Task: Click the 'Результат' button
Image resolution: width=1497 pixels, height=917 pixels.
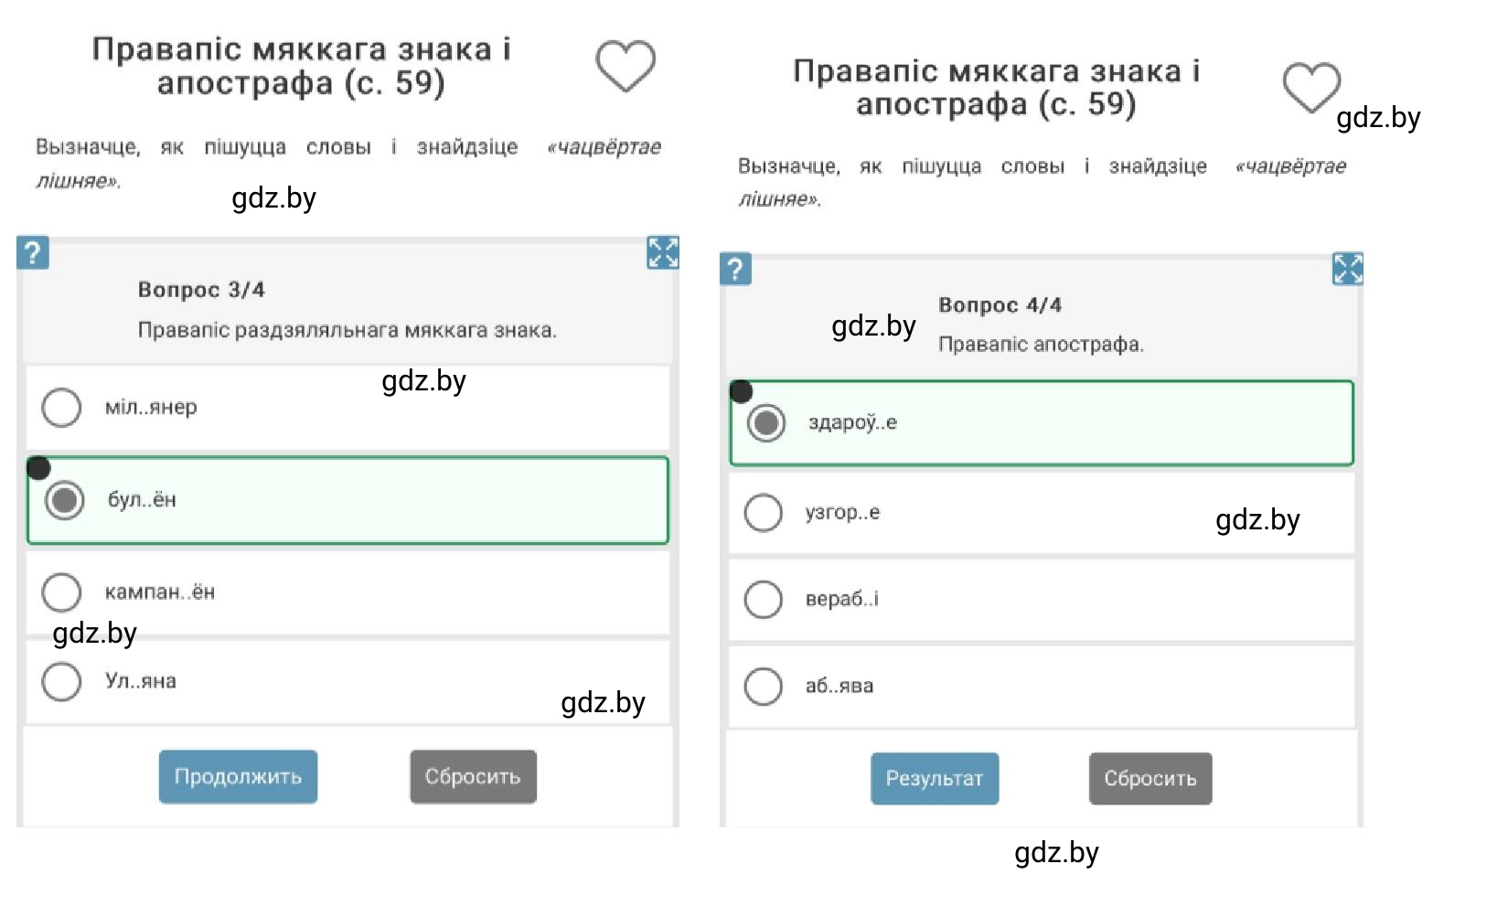Action: click(x=935, y=779)
